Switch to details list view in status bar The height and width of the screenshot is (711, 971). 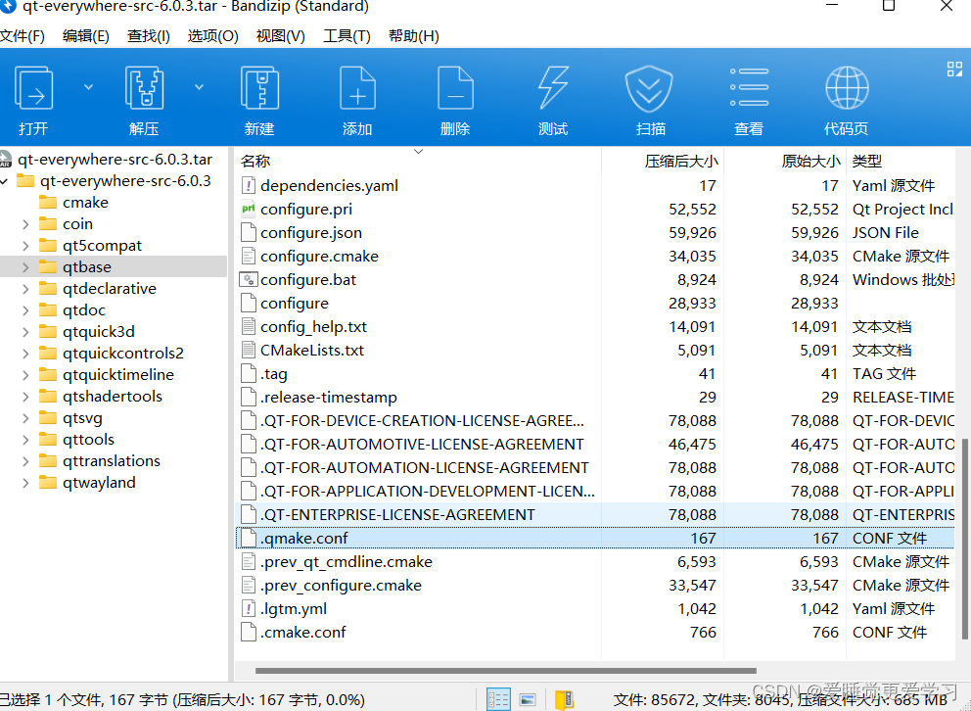click(498, 699)
